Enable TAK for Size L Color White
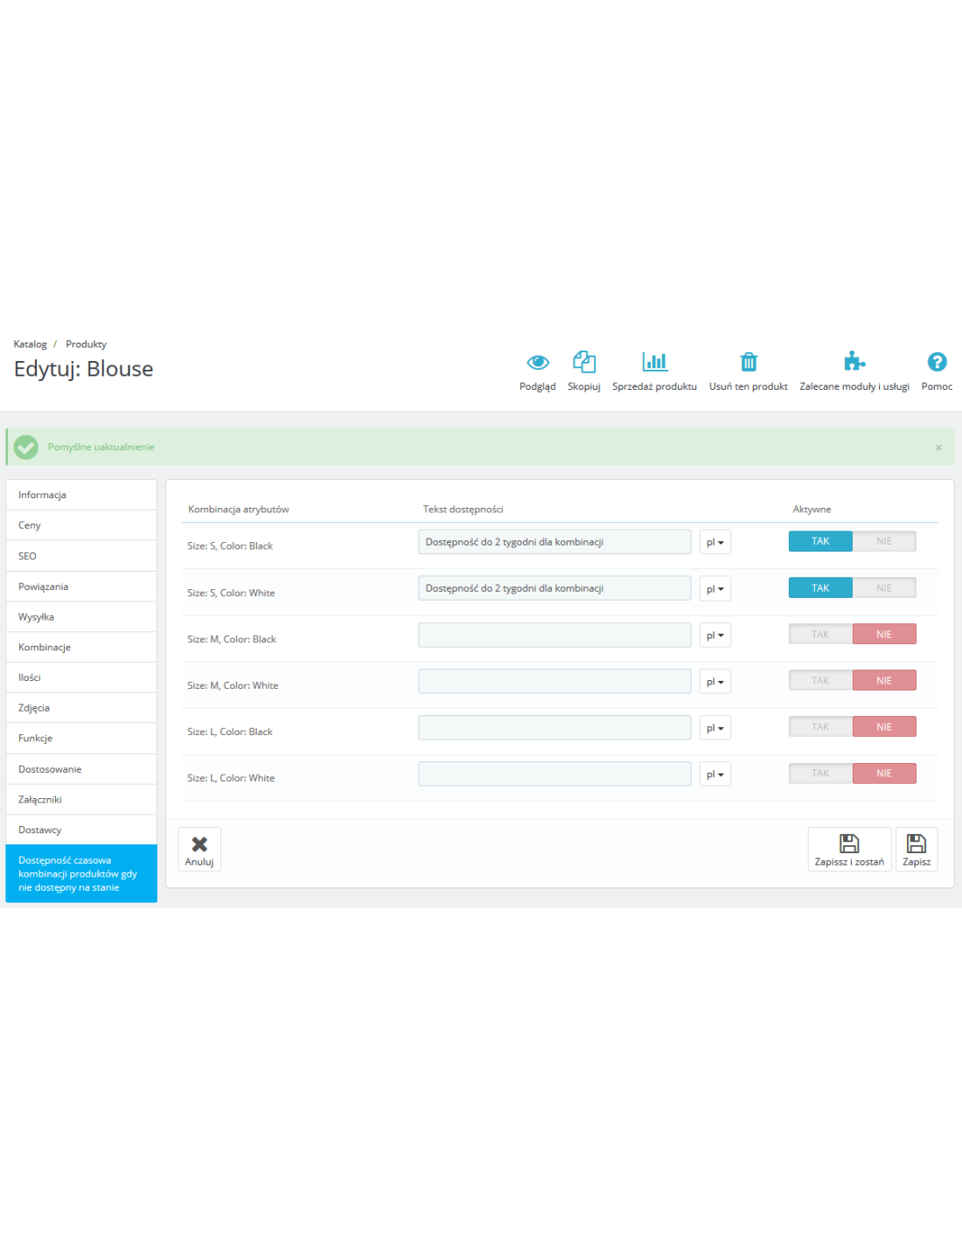 (x=820, y=774)
